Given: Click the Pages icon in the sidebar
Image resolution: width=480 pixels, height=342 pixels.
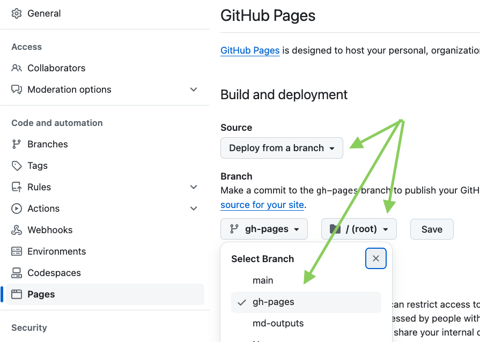Looking at the screenshot, I should (17, 294).
